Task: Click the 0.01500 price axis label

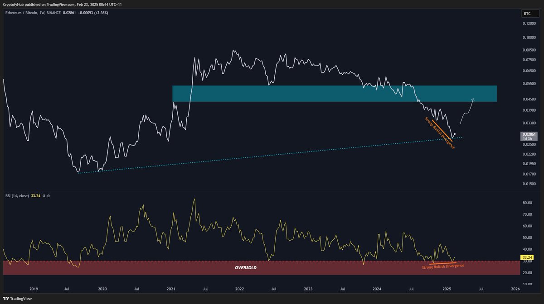Action: pos(529,184)
